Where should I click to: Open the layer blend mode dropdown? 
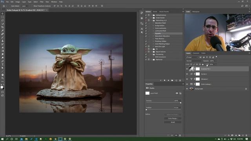194,61
